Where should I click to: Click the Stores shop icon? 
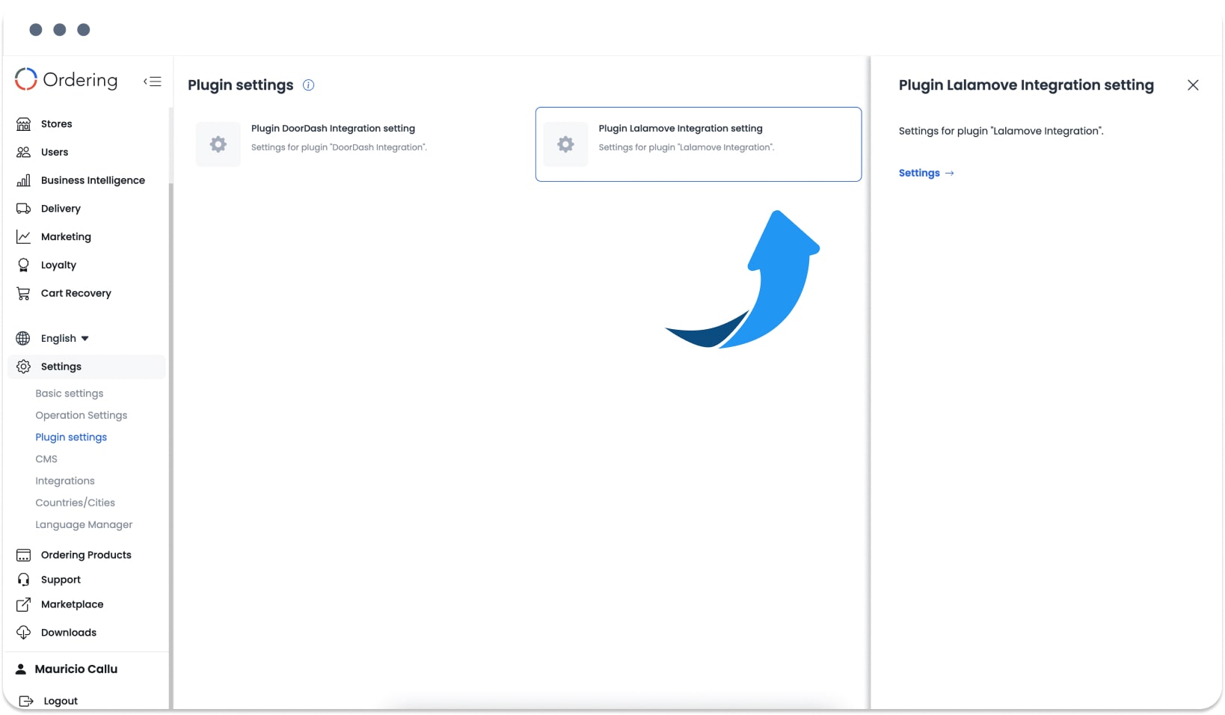point(24,124)
